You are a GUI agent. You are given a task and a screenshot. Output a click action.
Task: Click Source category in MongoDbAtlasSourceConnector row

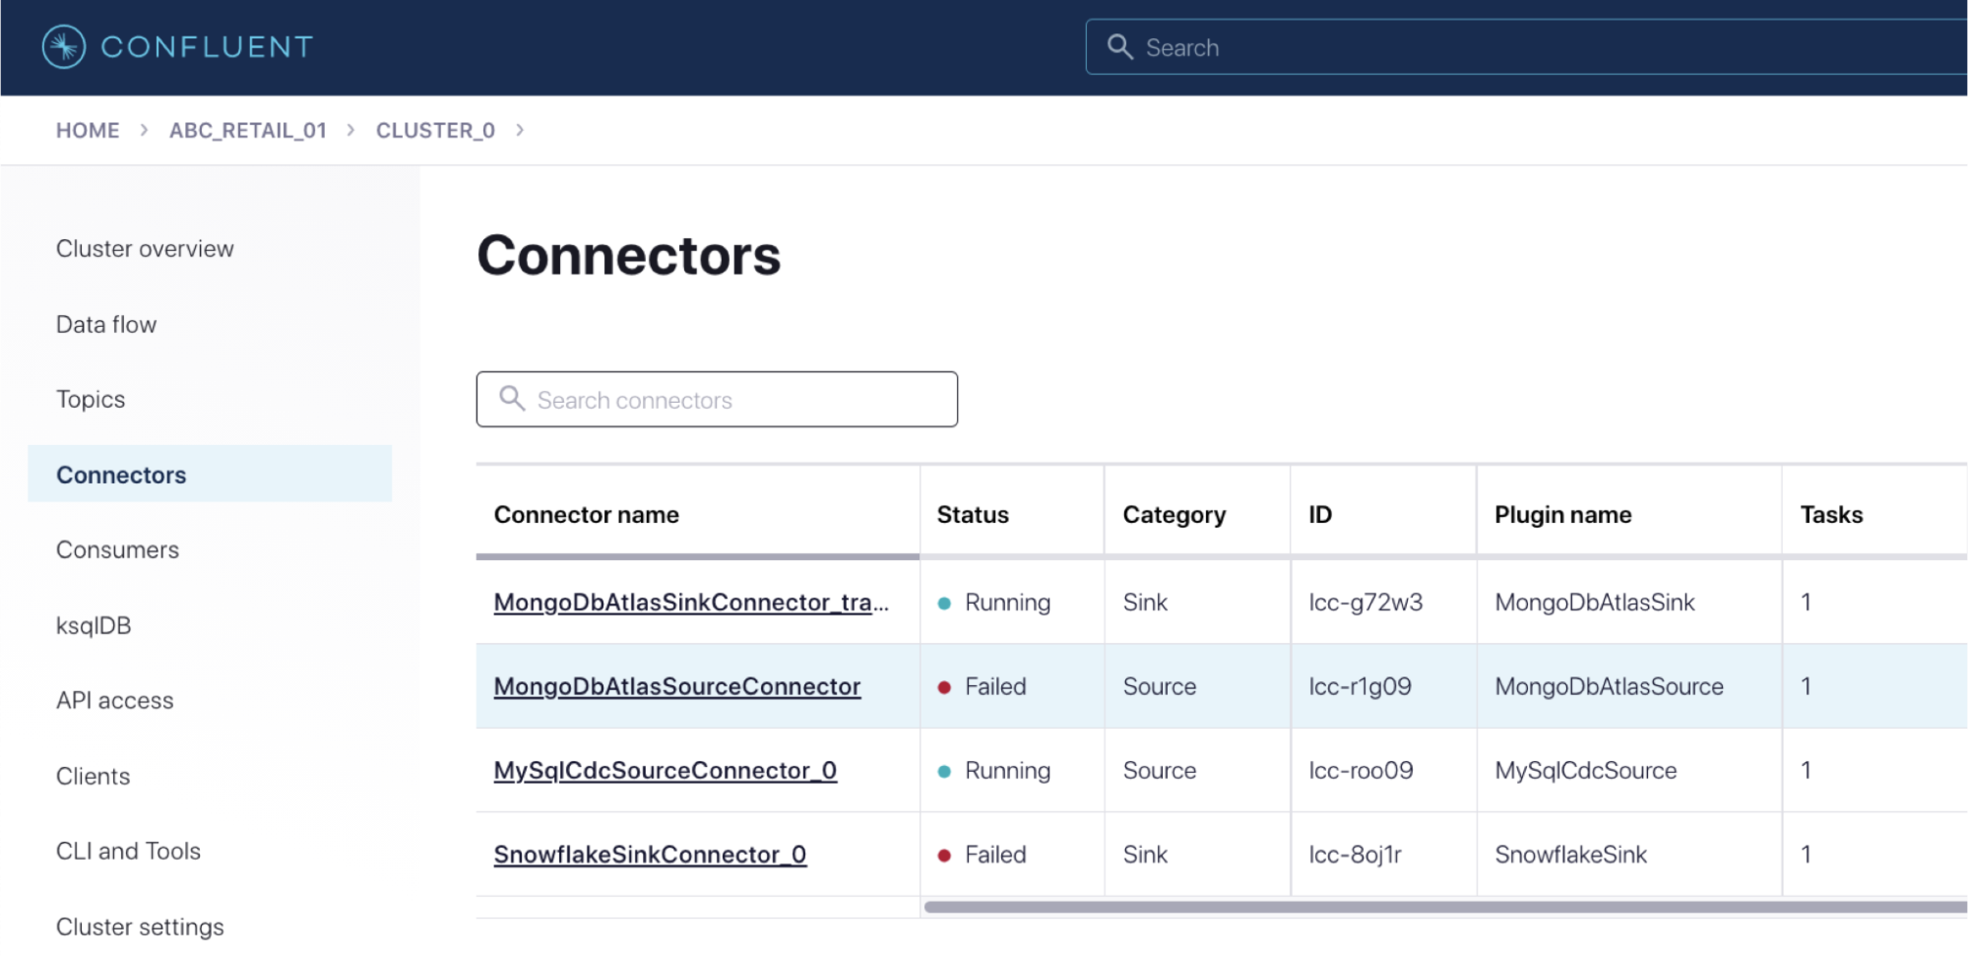(x=1160, y=686)
